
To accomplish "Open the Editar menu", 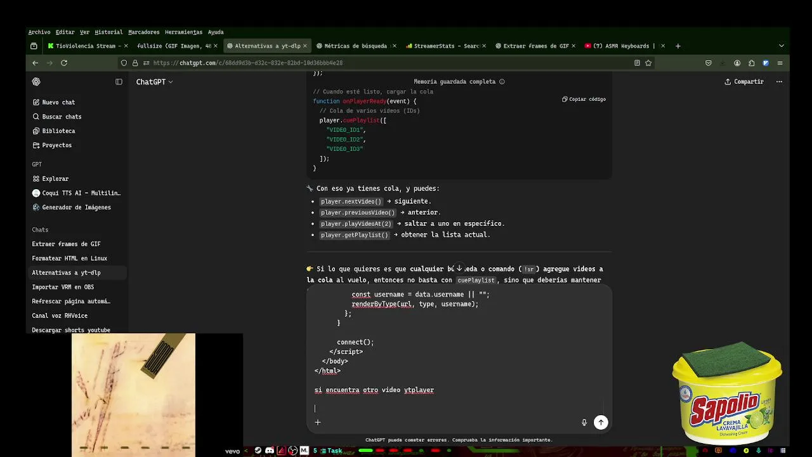I will 65,32.
